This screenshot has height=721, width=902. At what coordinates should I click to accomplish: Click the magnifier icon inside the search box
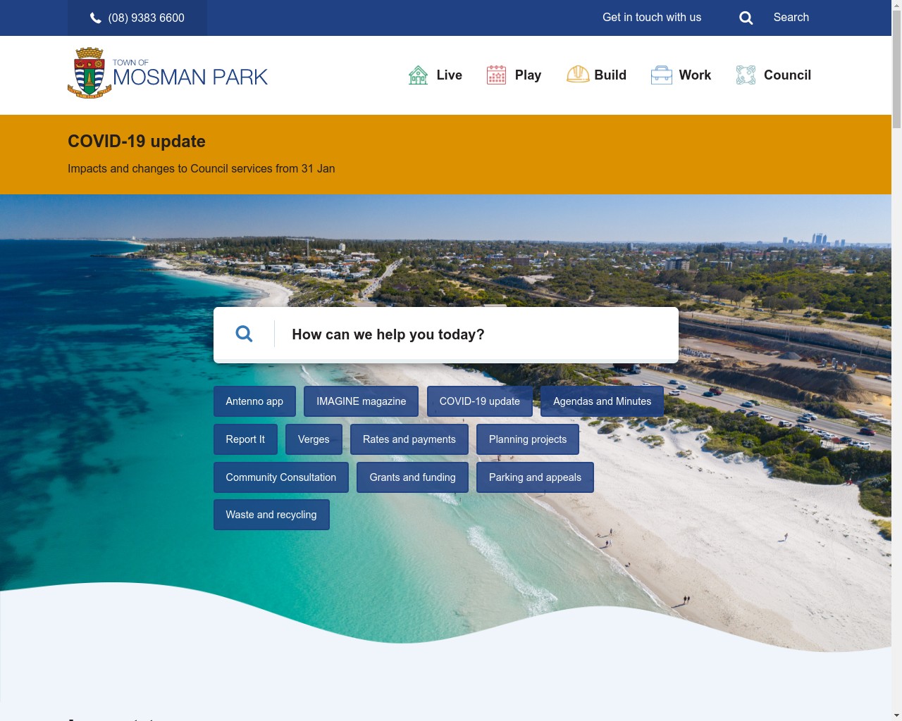[245, 334]
